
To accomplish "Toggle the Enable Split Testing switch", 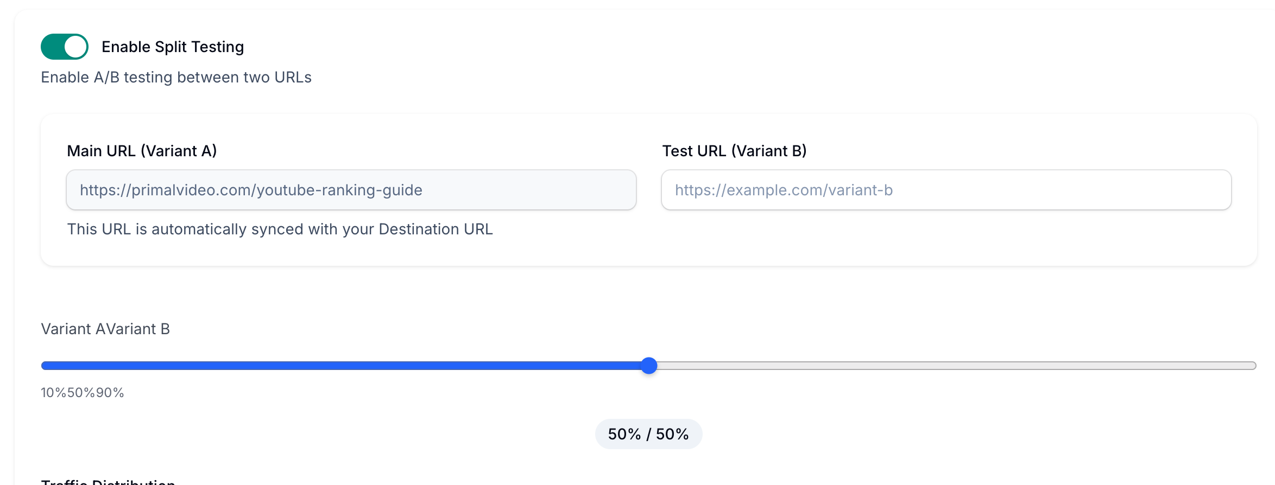I will [64, 47].
